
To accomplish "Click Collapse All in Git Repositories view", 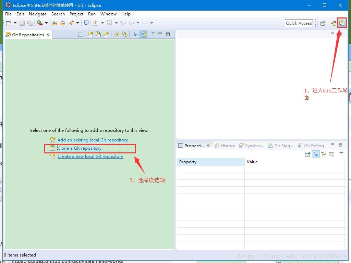I will [80, 35].
